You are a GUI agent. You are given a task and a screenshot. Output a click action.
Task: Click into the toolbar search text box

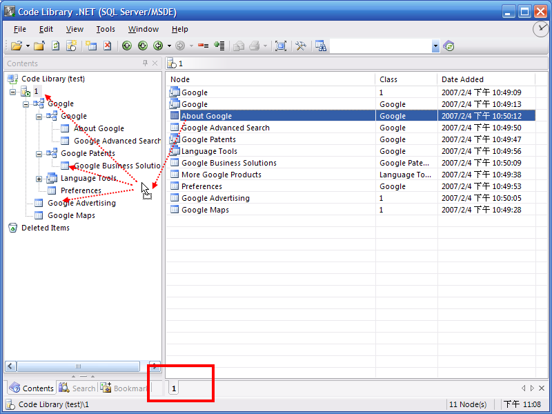(x=381, y=46)
